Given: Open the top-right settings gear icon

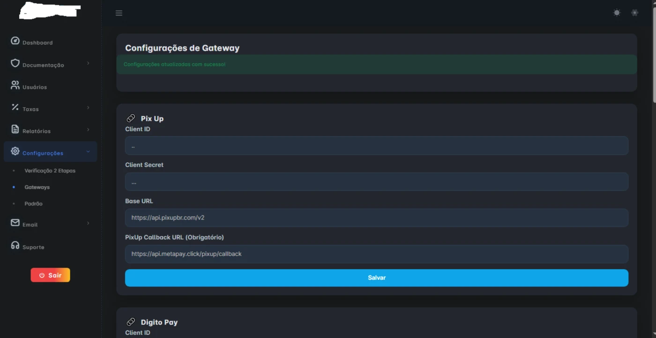Looking at the screenshot, I should point(634,13).
